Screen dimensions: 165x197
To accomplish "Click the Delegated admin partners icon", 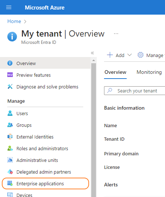I will tap(10, 172).
